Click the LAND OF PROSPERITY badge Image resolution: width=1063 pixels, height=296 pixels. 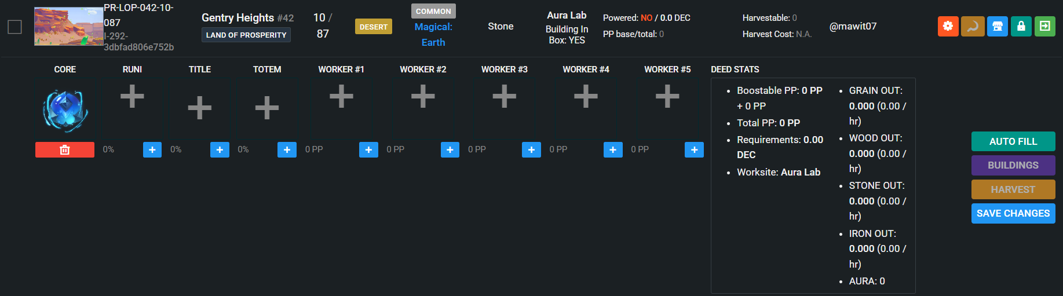(246, 35)
